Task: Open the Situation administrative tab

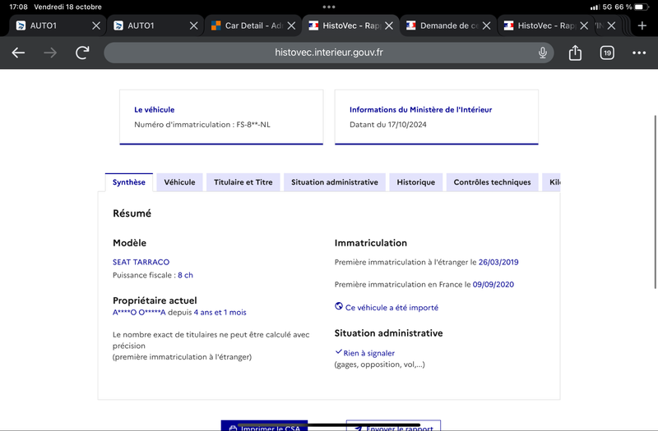Action: [x=335, y=182]
